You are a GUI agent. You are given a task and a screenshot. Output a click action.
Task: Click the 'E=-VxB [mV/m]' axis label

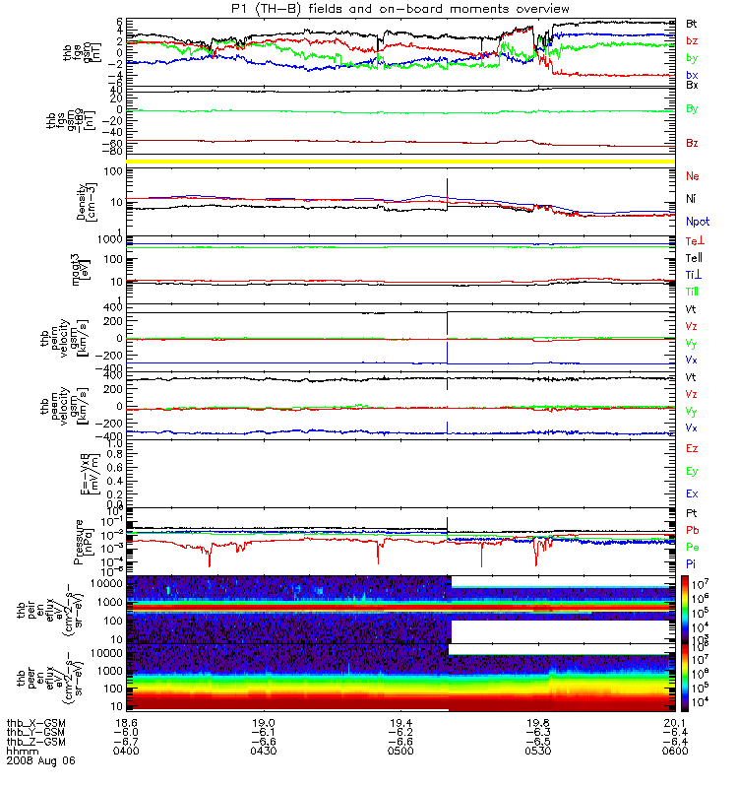[x=91, y=474]
